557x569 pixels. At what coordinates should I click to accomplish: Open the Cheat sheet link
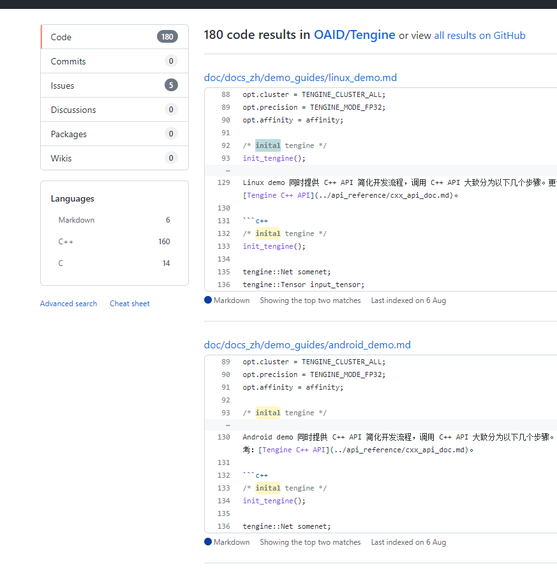pos(130,304)
